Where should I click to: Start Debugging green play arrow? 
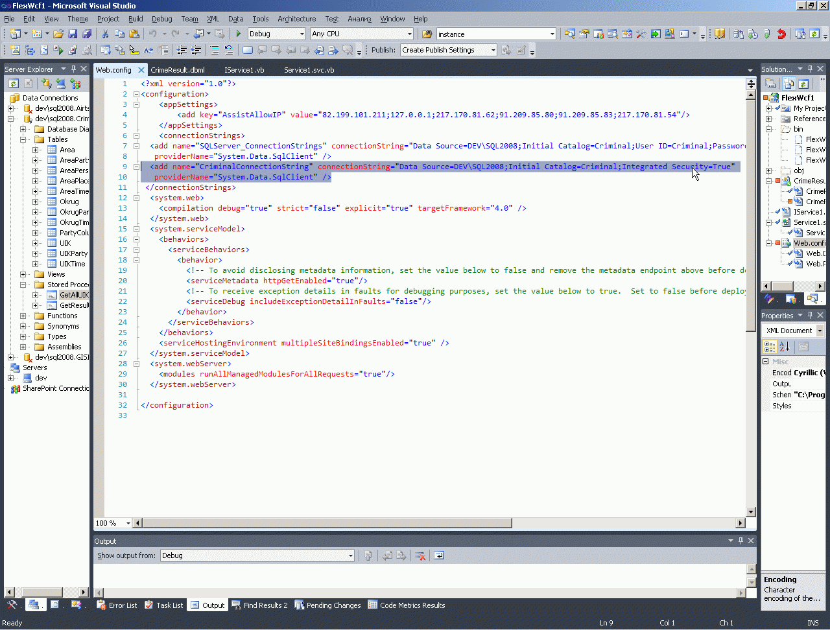click(239, 34)
